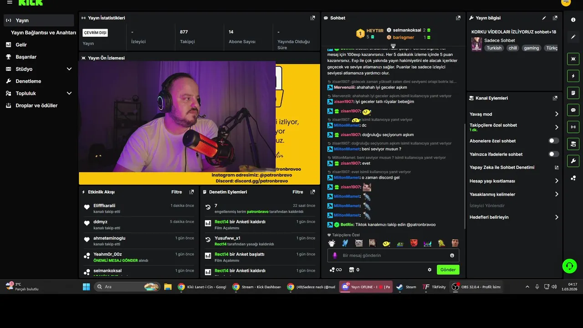Viewport: 583px width, 328px height.
Task: Expand Hedefleri belirleyin settings
Action: 557,217
